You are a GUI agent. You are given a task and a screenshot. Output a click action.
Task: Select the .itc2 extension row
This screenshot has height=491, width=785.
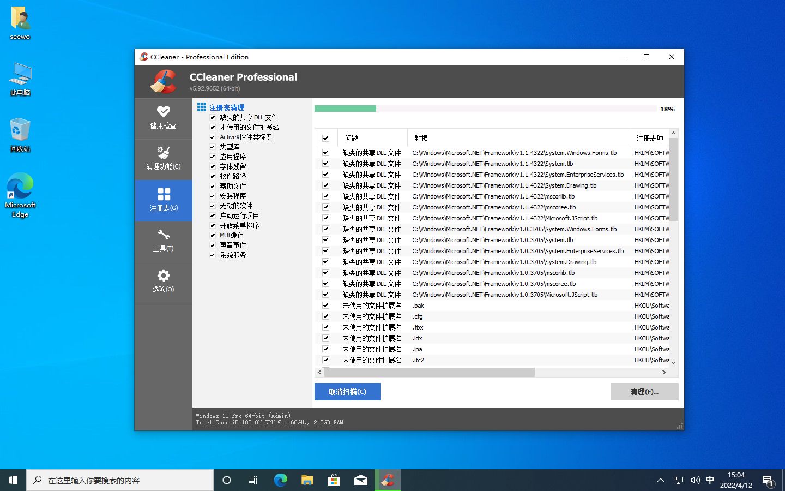point(492,360)
